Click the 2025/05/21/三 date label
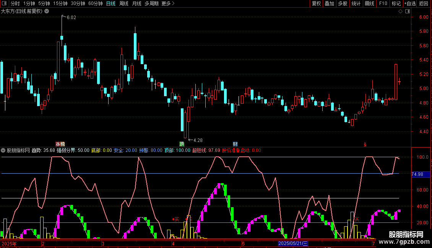Viewport: 432px width, 248px height. point(293,243)
